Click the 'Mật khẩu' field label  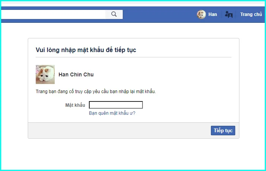click(x=75, y=105)
